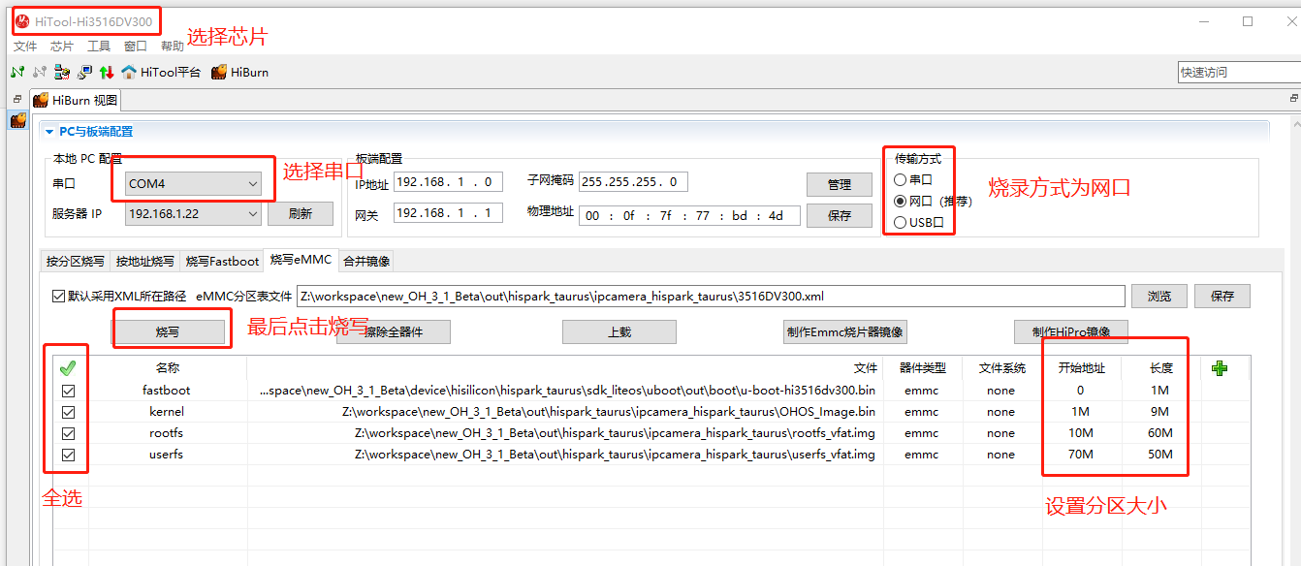The width and height of the screenshot is (1301, 566).
Task: Click the 浏览 button for XML file
Action: [x=1158, y=296]
